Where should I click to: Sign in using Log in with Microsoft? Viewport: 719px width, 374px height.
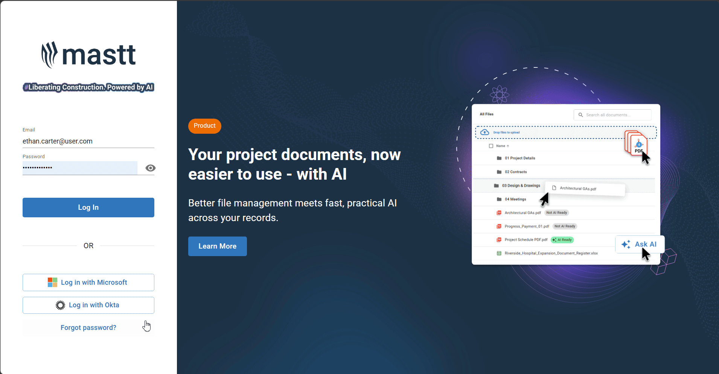(x=88, y=282)
